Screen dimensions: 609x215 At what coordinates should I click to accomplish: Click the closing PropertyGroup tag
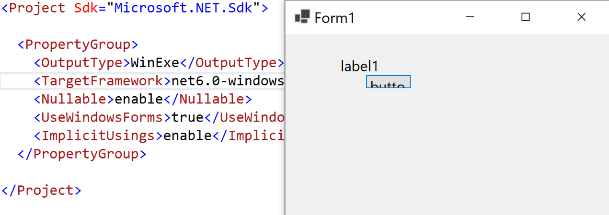[82, 154]
